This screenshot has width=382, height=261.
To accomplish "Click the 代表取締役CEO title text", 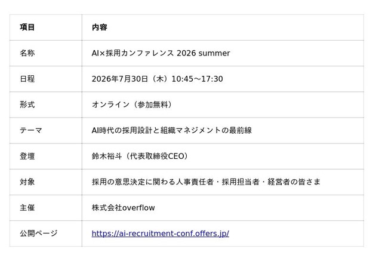I will tap(157, 156).
